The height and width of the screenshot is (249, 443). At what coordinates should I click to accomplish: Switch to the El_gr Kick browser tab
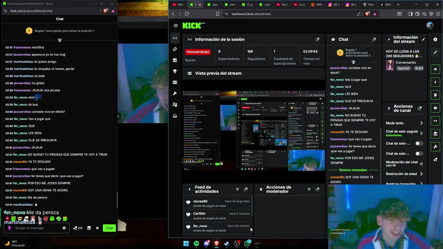tap(248, 4)
